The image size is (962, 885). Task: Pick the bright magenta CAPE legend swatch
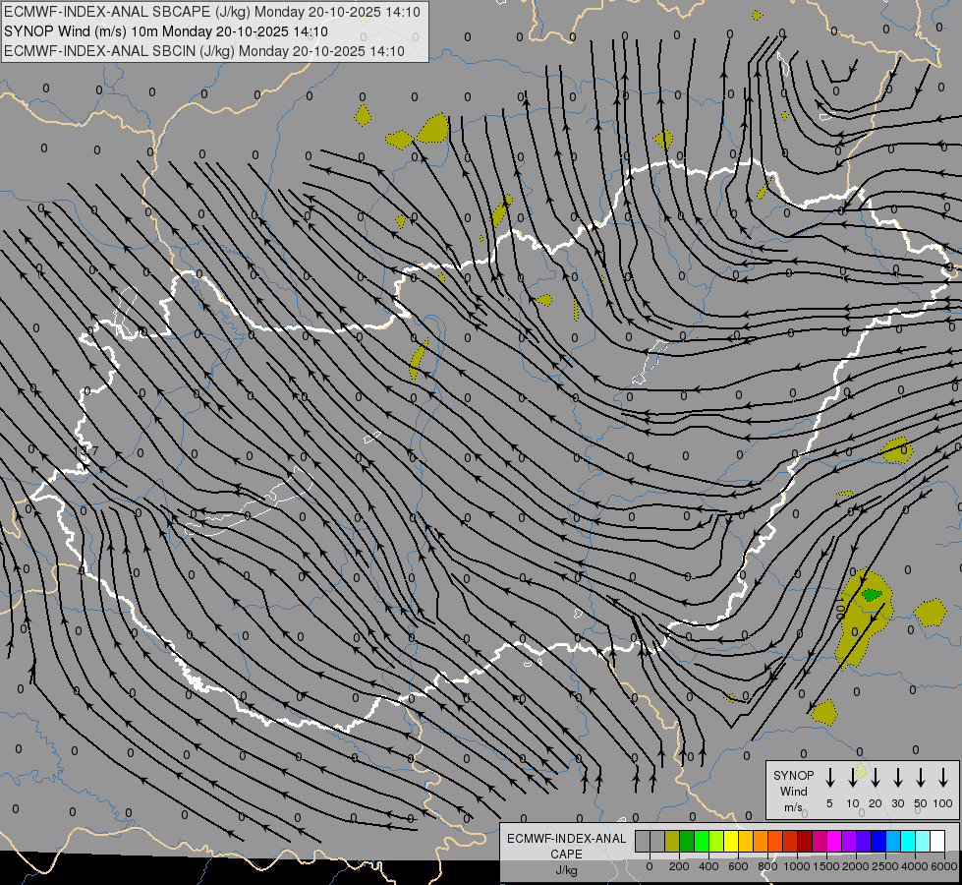click(x=834, y=842)
